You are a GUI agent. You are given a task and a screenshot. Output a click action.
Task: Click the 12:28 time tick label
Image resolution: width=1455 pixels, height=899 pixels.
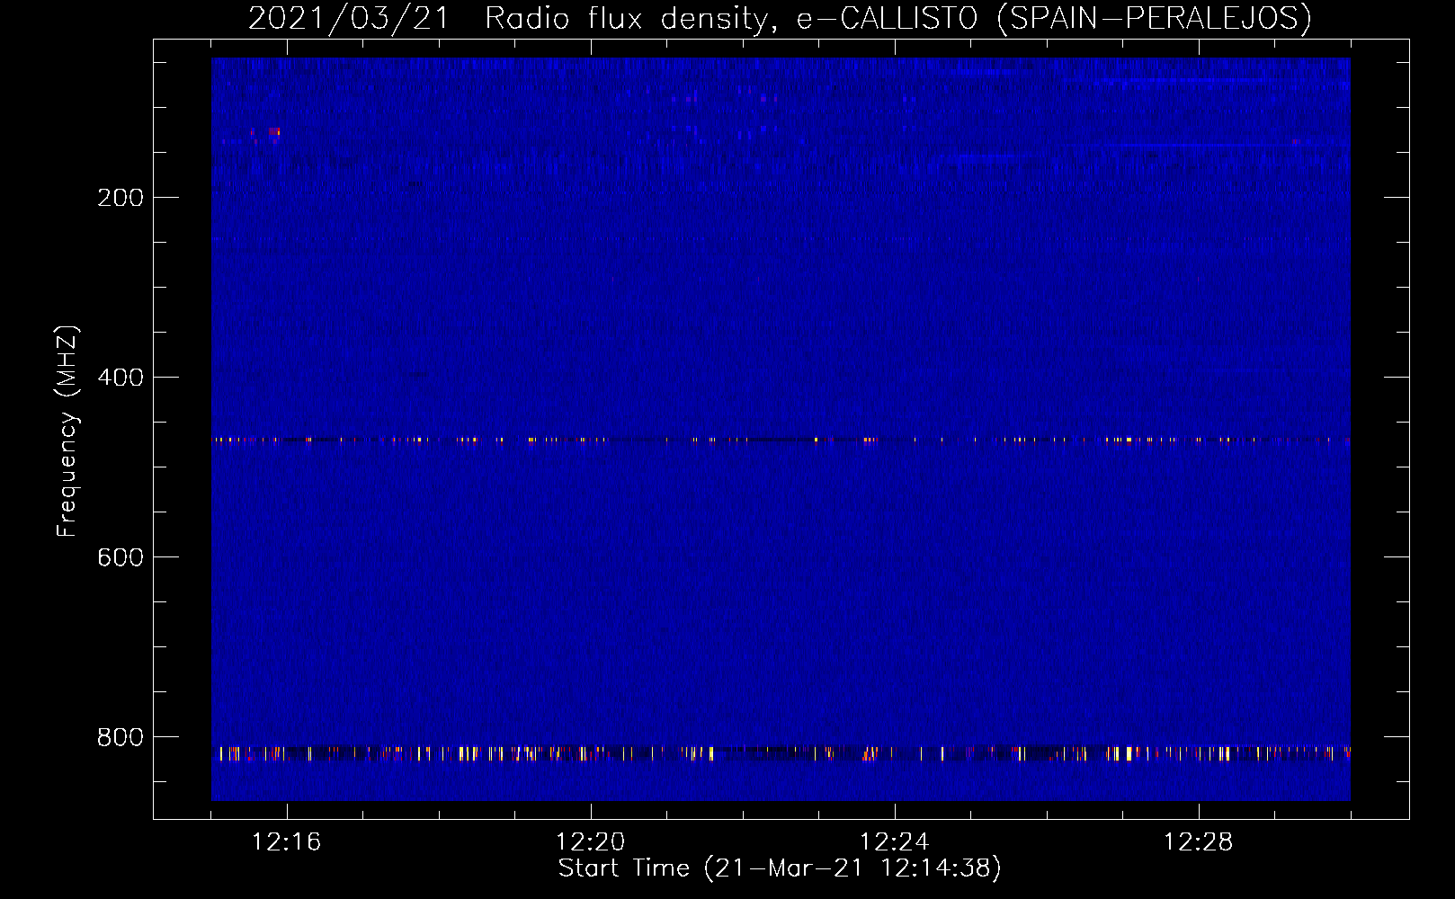coord(1199,842)
